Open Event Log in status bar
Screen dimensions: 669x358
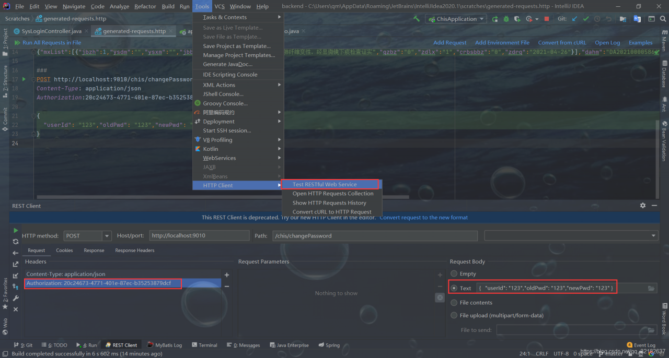coord(641,345)
